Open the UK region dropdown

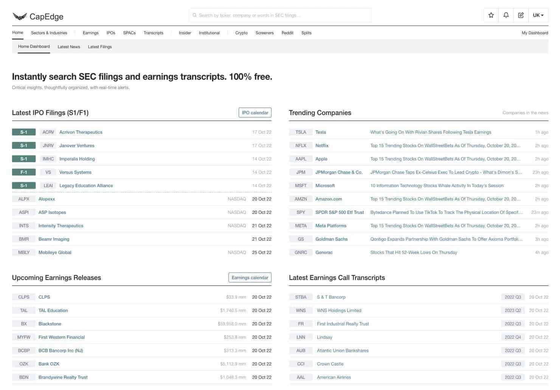tap(538, 15)
